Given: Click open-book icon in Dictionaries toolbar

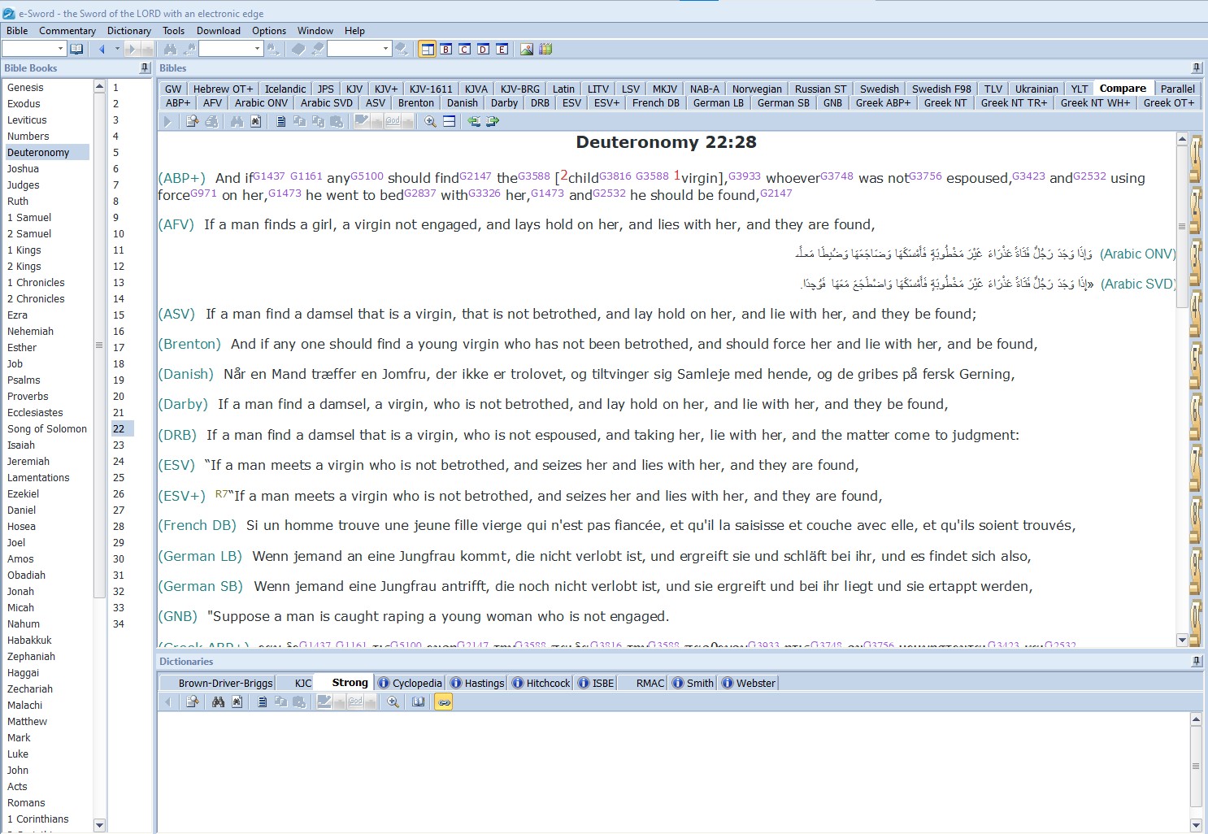Looking at the screenshot, I should pos(418,702).
